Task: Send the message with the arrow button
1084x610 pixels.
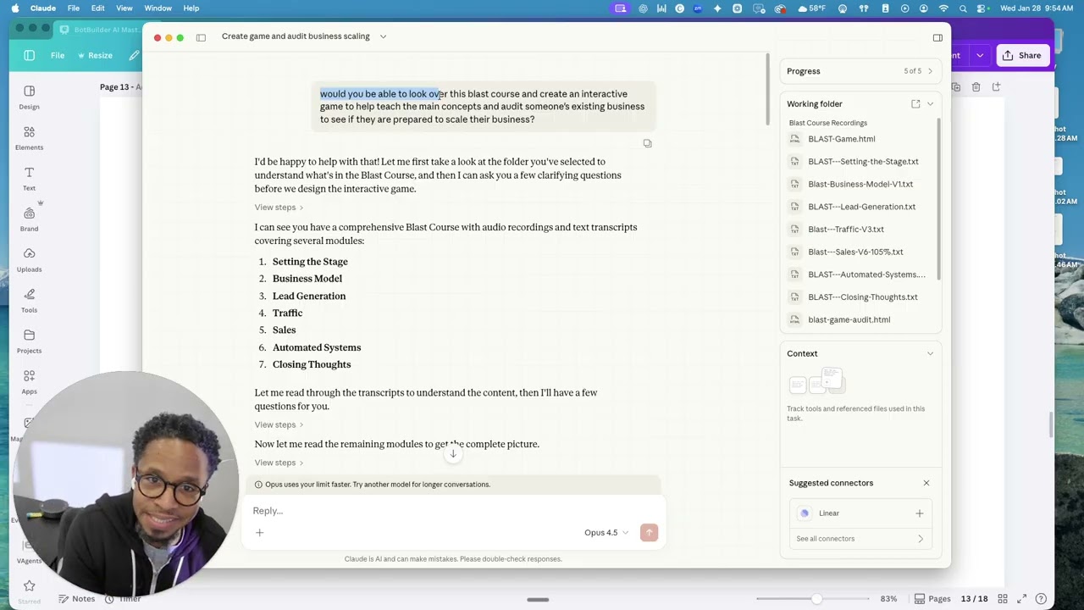Action: pos(649,533)
